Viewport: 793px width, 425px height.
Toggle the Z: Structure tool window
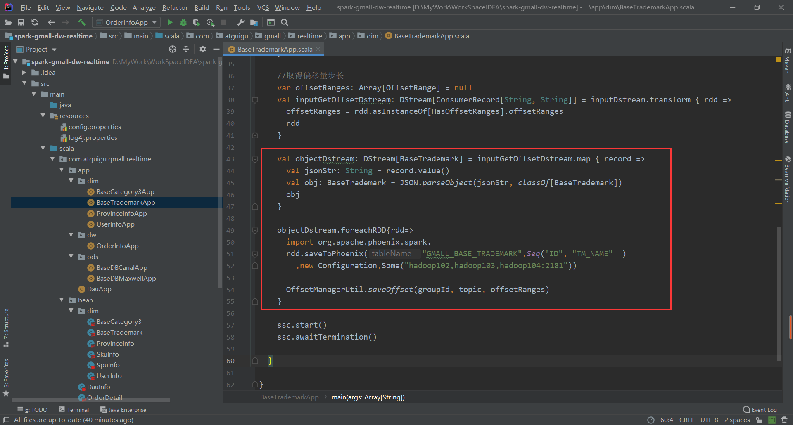pyautogui.click(x=6, y=328)
